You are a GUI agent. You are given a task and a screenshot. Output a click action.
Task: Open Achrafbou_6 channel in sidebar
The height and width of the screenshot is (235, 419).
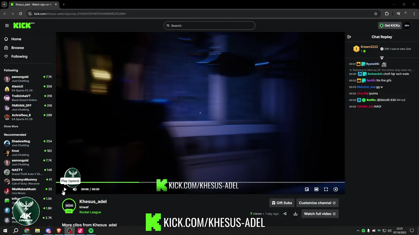(x=28, y=117)
